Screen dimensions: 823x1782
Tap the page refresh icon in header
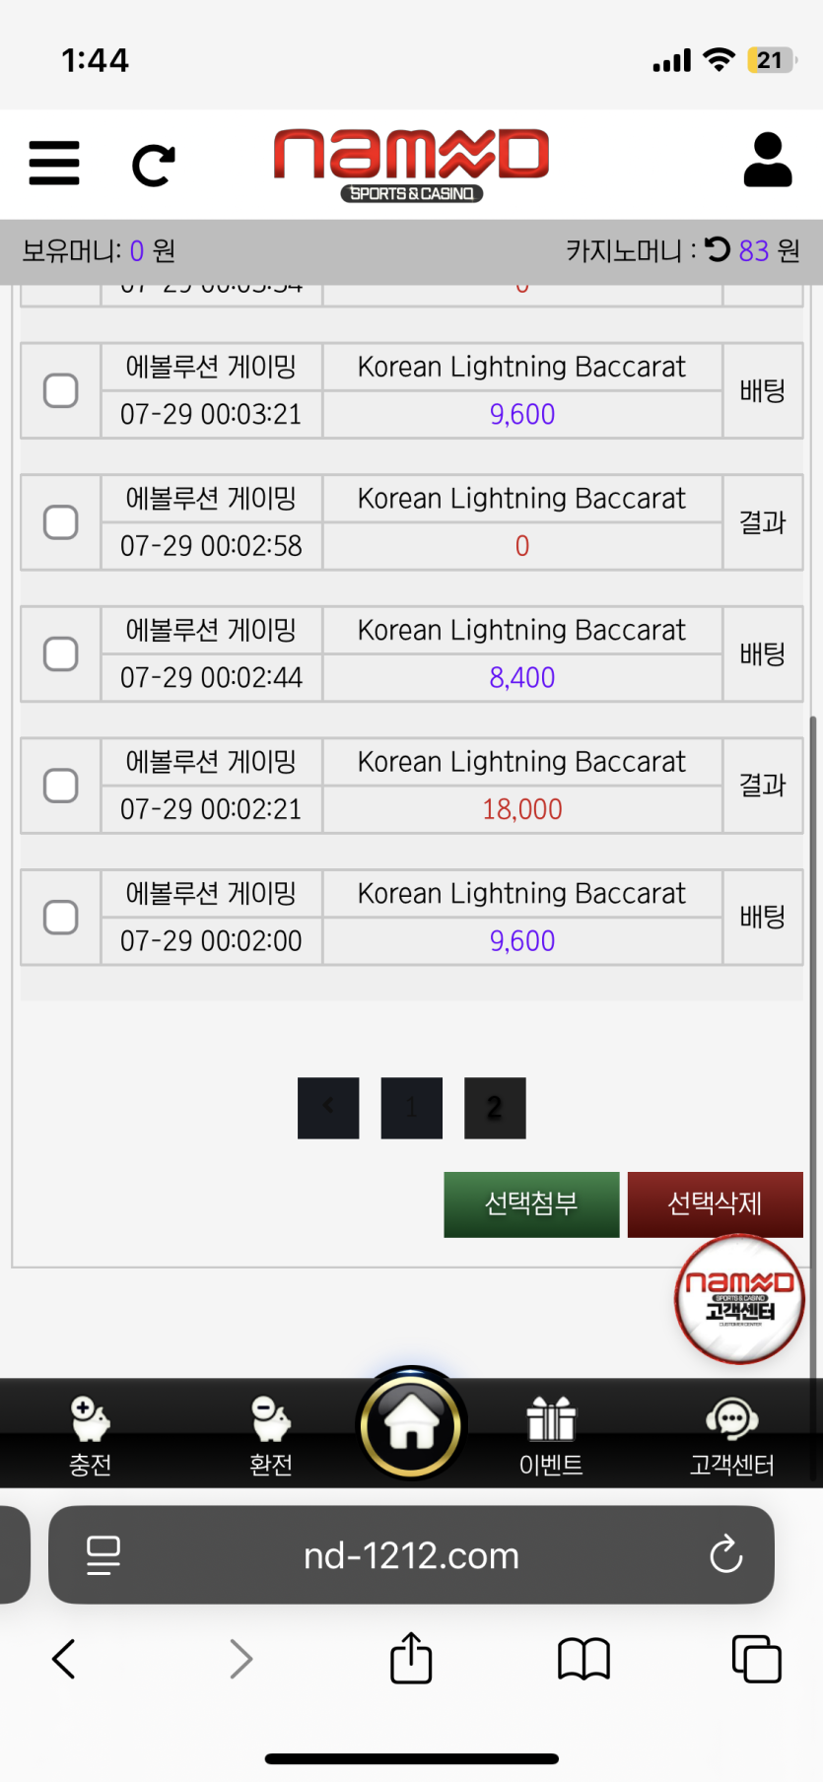(x=154, y=165)
